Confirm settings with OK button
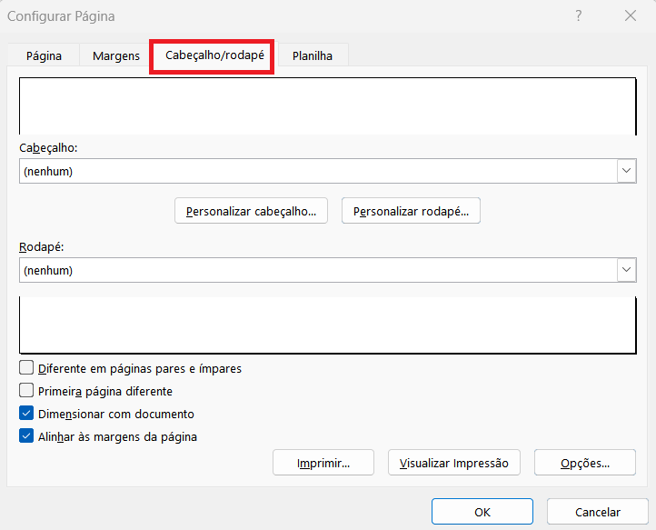The height and width of the screenshot is (530, 656). tap(482, 512)
